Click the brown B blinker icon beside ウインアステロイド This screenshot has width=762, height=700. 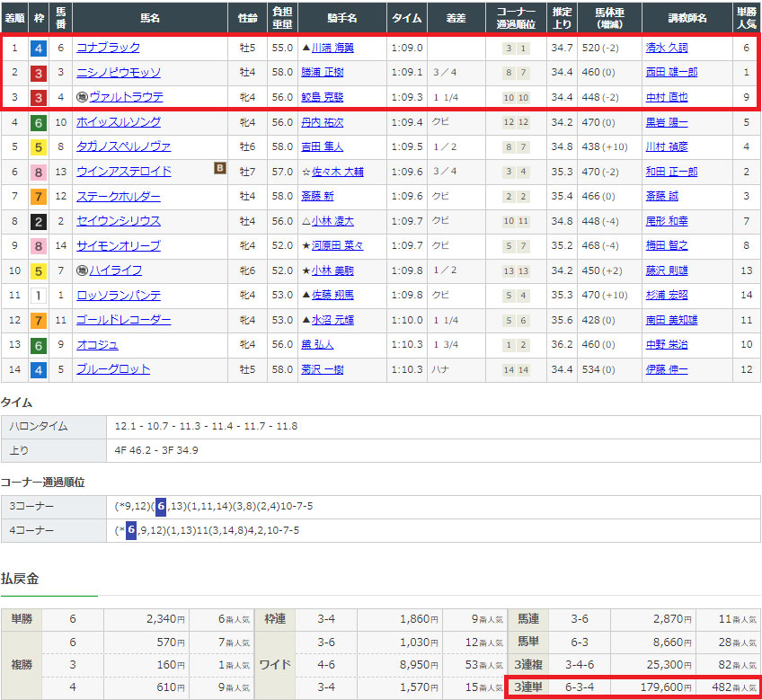tap(219, 167)
